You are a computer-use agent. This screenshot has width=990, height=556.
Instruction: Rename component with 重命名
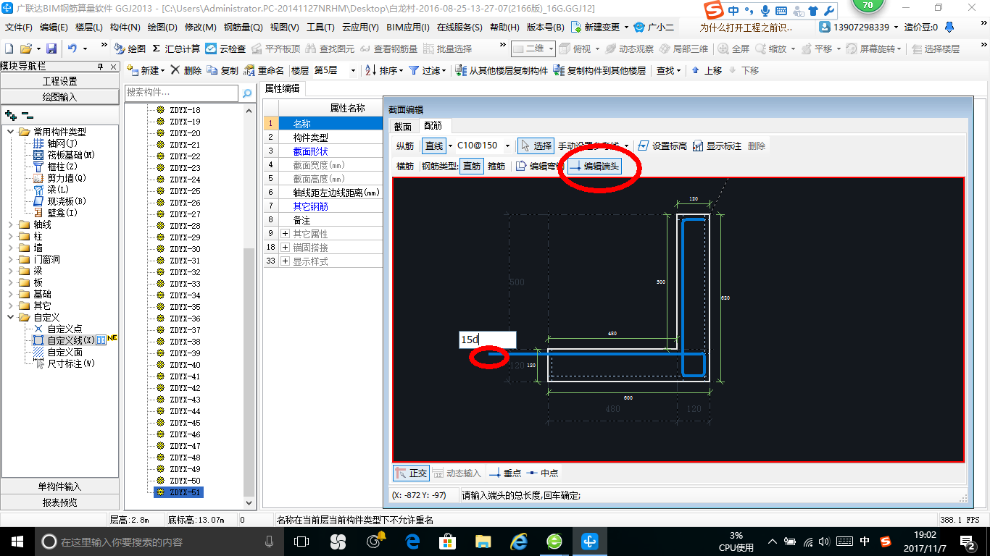(264, 70)
